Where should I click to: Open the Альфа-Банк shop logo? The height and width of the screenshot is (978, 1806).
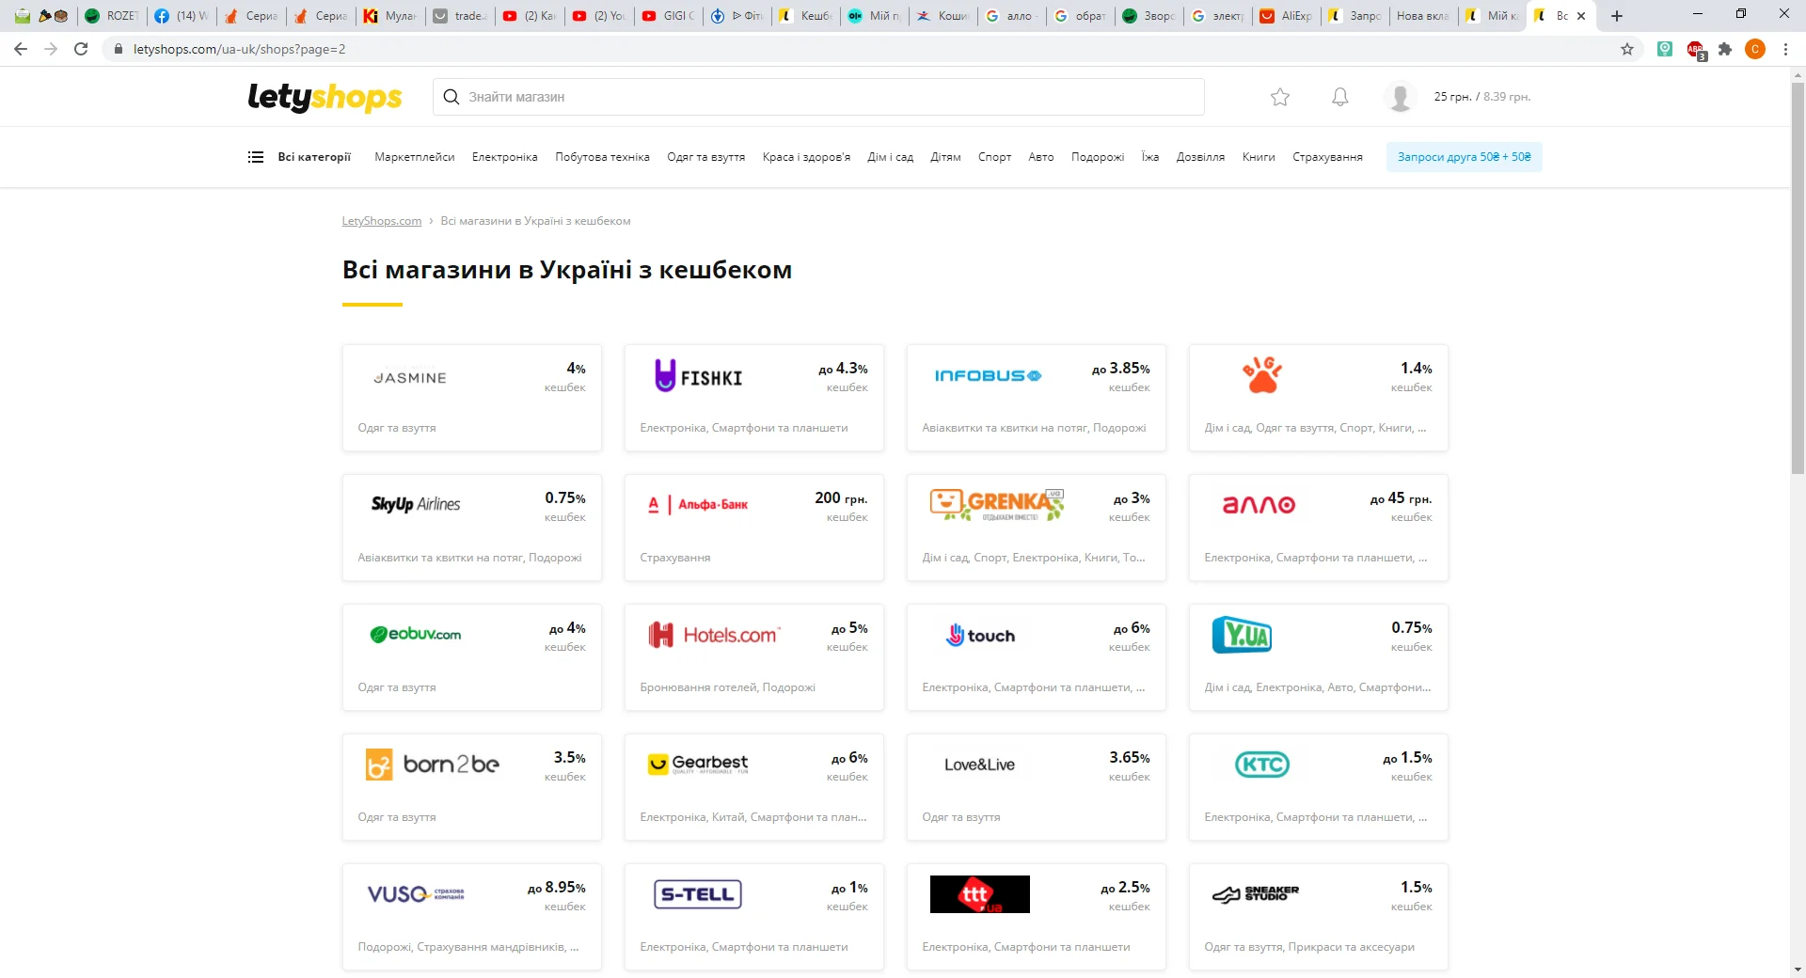(698, 505)
